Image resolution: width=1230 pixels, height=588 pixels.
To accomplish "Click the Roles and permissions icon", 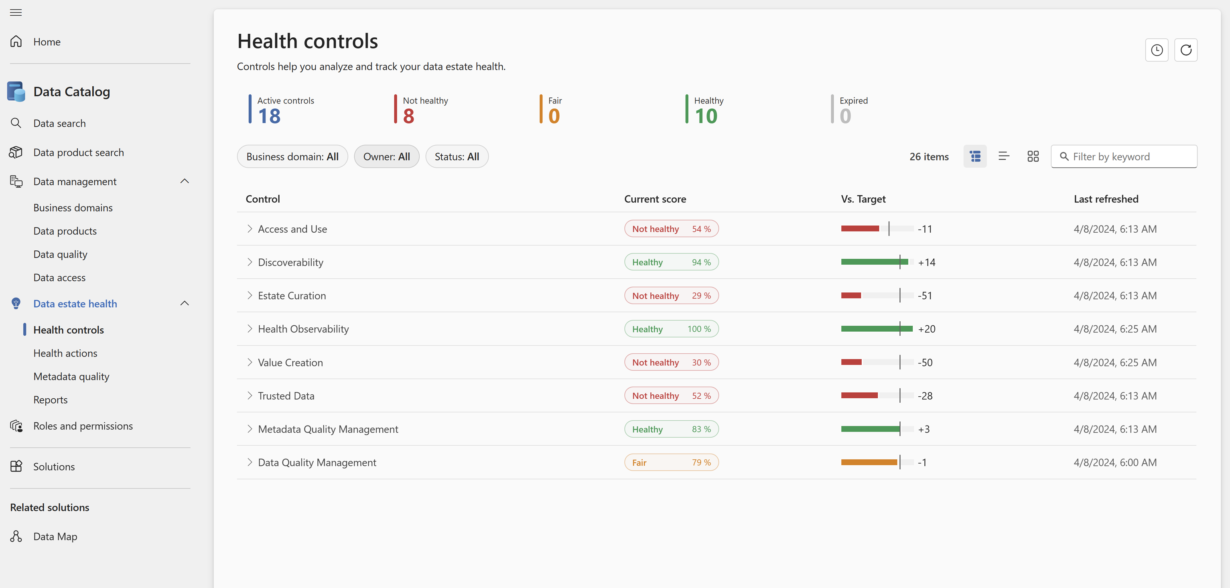I will [x=16, y=426].
